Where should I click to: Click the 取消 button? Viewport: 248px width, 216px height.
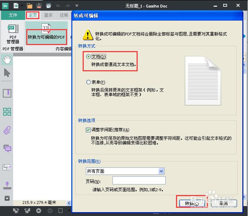pyautogui.click(x=224, y=203)
